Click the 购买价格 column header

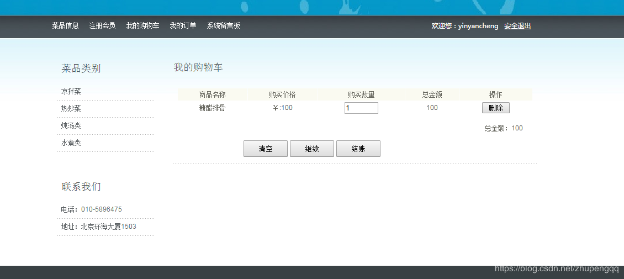pos(283,94)
